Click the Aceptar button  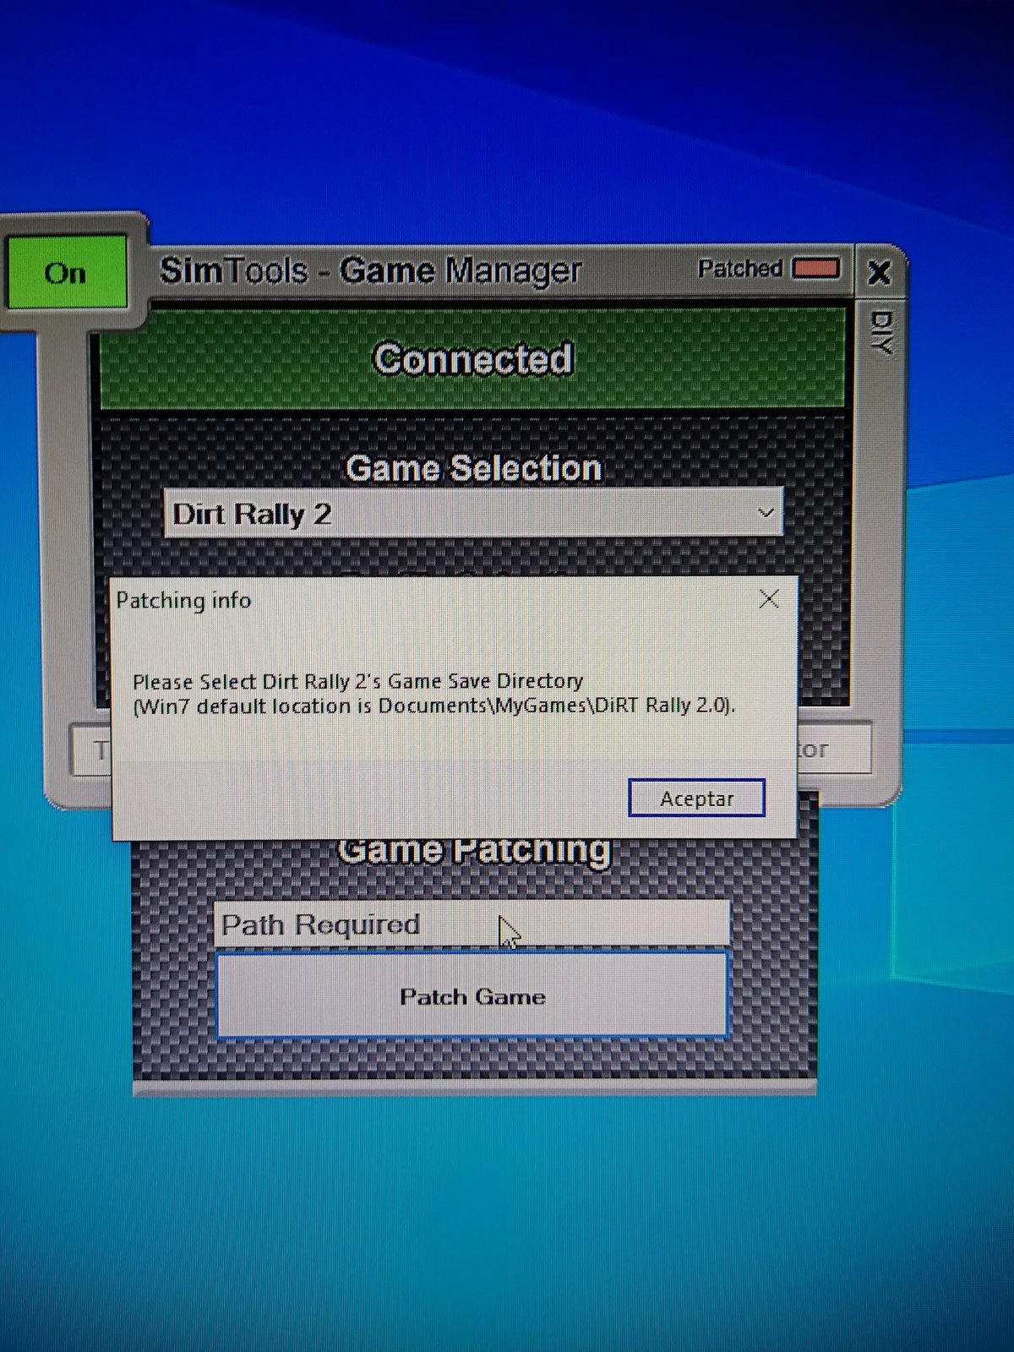[697, 799]
